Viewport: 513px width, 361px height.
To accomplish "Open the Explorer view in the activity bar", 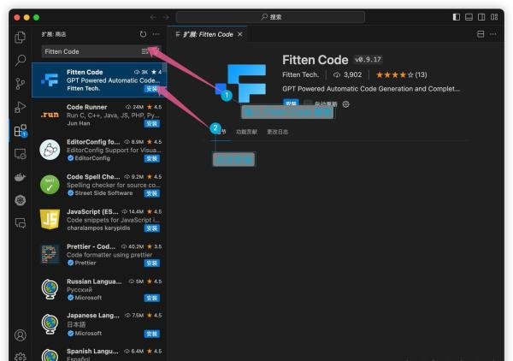I will 21,37.
